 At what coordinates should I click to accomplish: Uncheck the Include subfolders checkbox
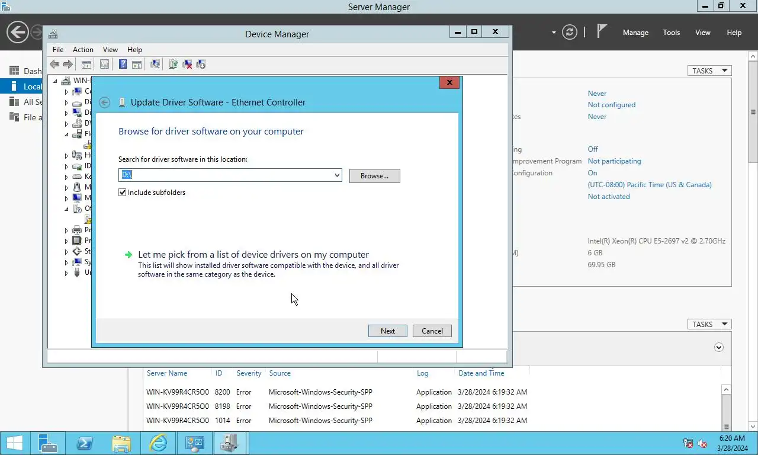click(x=123, y=193)
